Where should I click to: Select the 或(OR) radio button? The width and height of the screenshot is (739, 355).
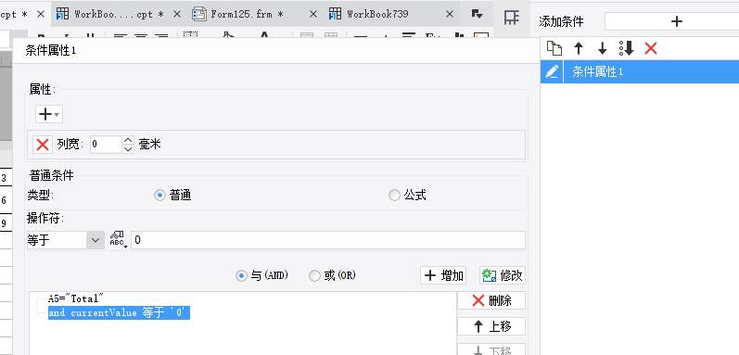click(x=314, y=276)
